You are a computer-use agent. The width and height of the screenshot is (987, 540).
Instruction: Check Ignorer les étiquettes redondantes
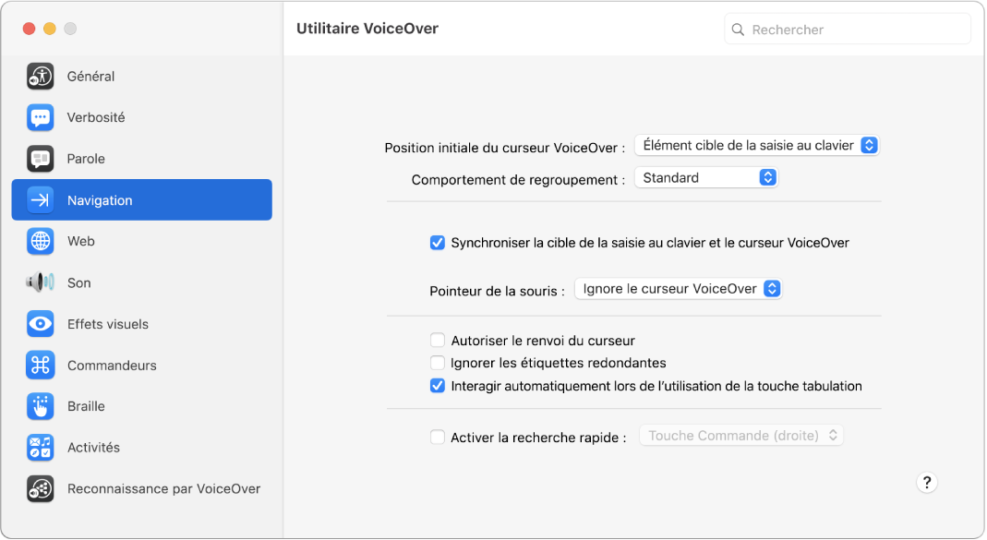437,363
